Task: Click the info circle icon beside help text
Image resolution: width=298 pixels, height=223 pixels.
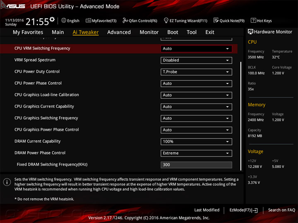Action: click(x=7, y=182)
